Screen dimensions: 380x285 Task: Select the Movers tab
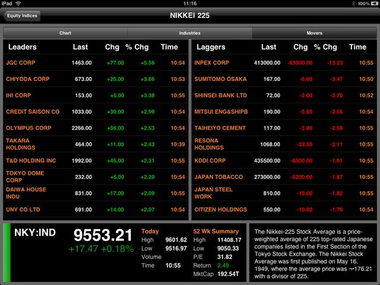[314, 33]
